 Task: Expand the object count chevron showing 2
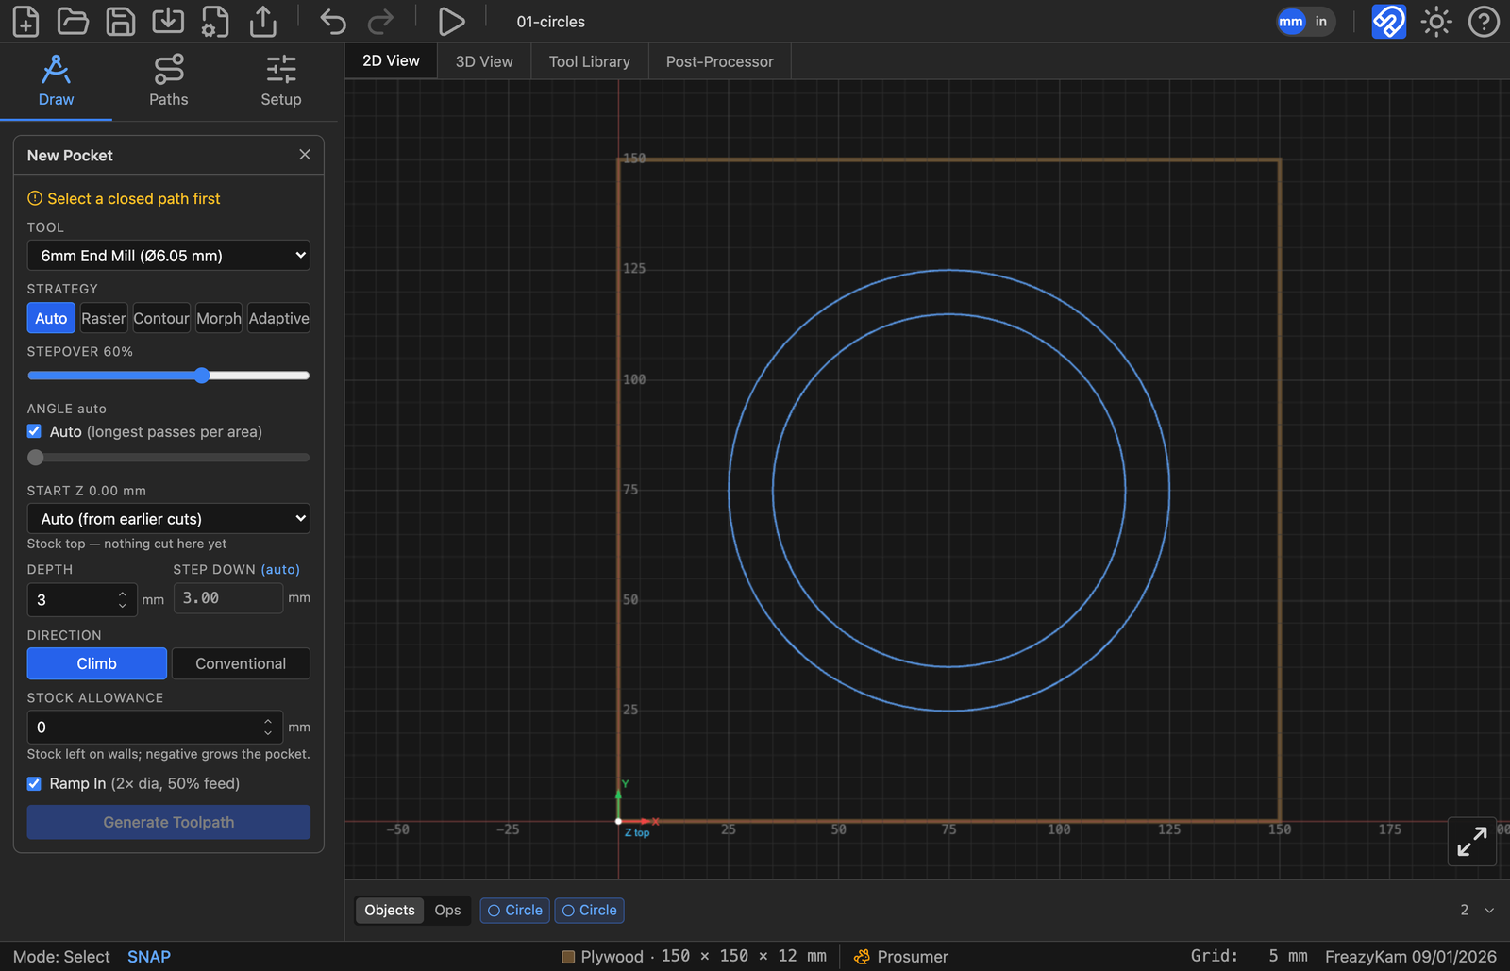pos(1489,910)
